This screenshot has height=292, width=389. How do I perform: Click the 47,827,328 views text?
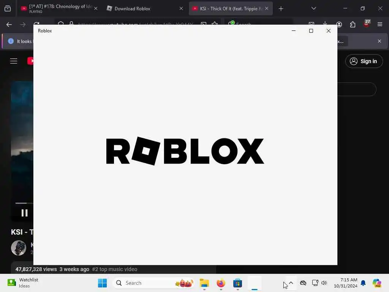click(x=36, y=269)
